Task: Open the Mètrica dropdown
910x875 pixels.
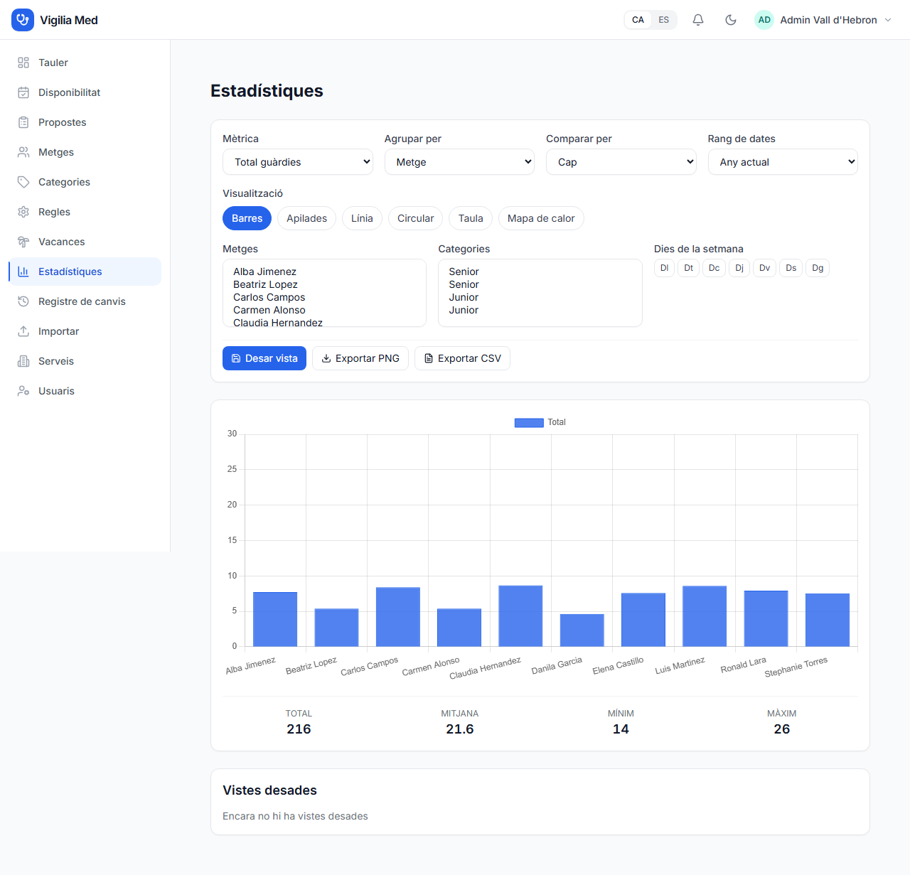Action: pyautogui.click(x=298, y=162)
